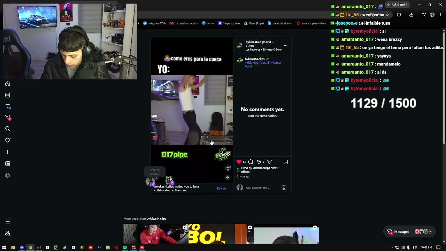Open File Explorer from the taskbar
446x251 pixels.
pyautogui.click(x=13, y=248)
